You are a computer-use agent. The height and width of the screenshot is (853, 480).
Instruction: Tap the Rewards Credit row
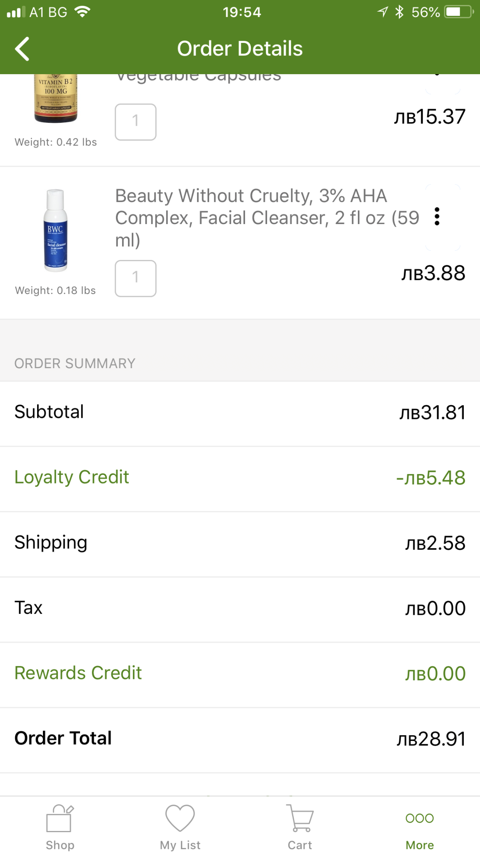[x=240, y=674]
